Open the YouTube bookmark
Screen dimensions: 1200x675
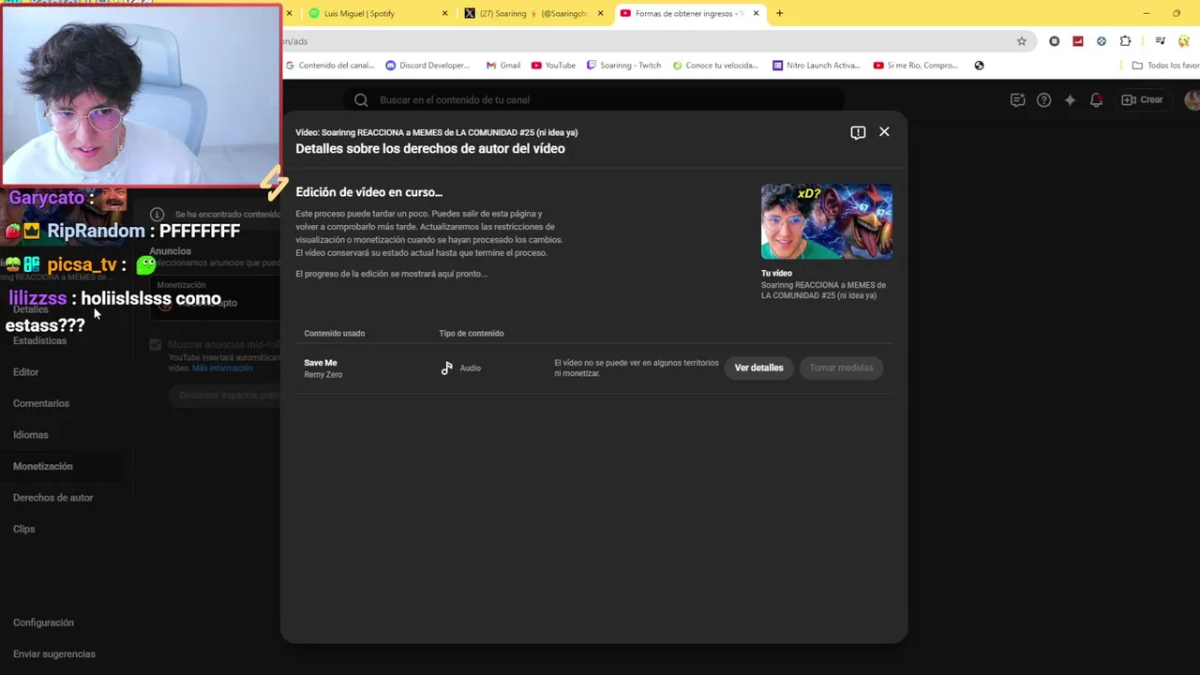click(x=553, y=66)
